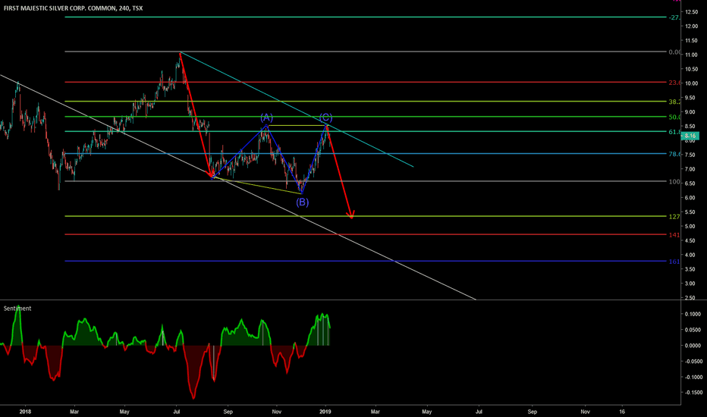Click the 3.00 price axis value
The width and height of the screenshot is (707, 417).
(691, 284)
